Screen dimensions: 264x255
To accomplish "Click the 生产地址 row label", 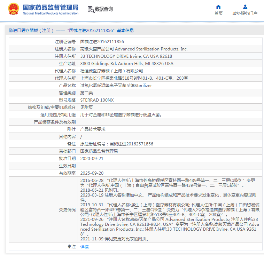I will (x=67, y=64).
